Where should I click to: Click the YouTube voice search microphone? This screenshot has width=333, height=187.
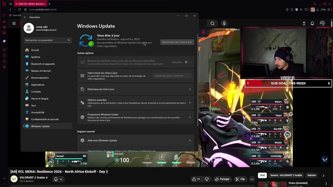click(x=224, y=23)
